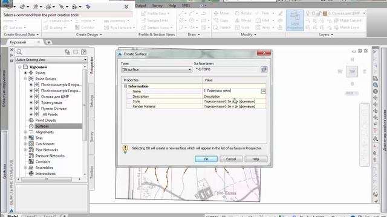Viewport: 387px width, 217px height.
Task: Open the Type TIN surface dropdown
Action: (157, 70)
